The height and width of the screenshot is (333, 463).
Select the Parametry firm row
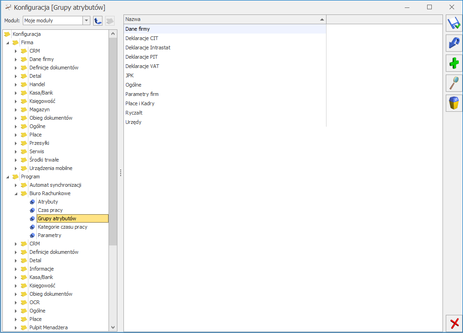click(x=225, y=94)
